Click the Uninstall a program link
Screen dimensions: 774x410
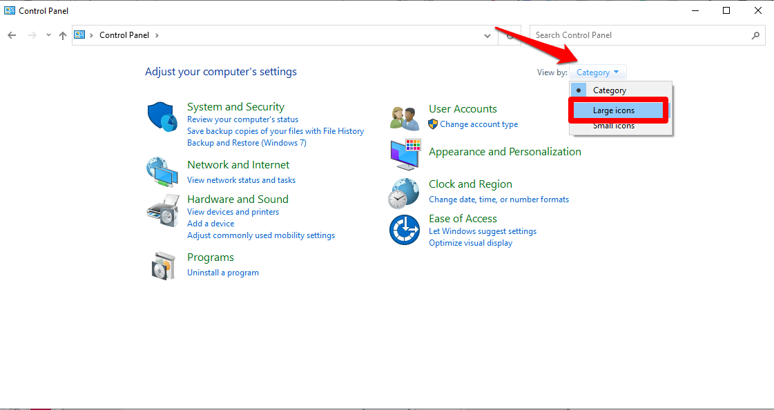click(222, 272)
